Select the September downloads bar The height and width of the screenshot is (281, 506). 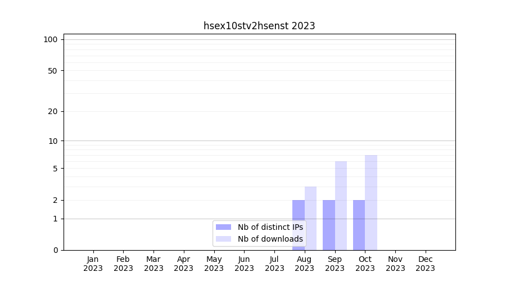tap(341, 205)
